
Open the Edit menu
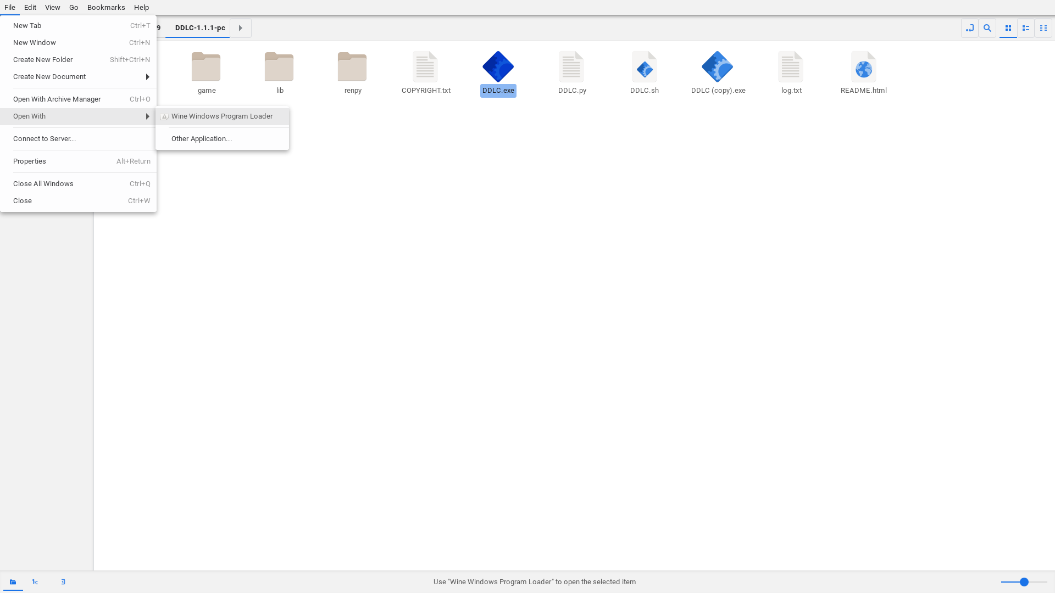[x=30, y=8]
